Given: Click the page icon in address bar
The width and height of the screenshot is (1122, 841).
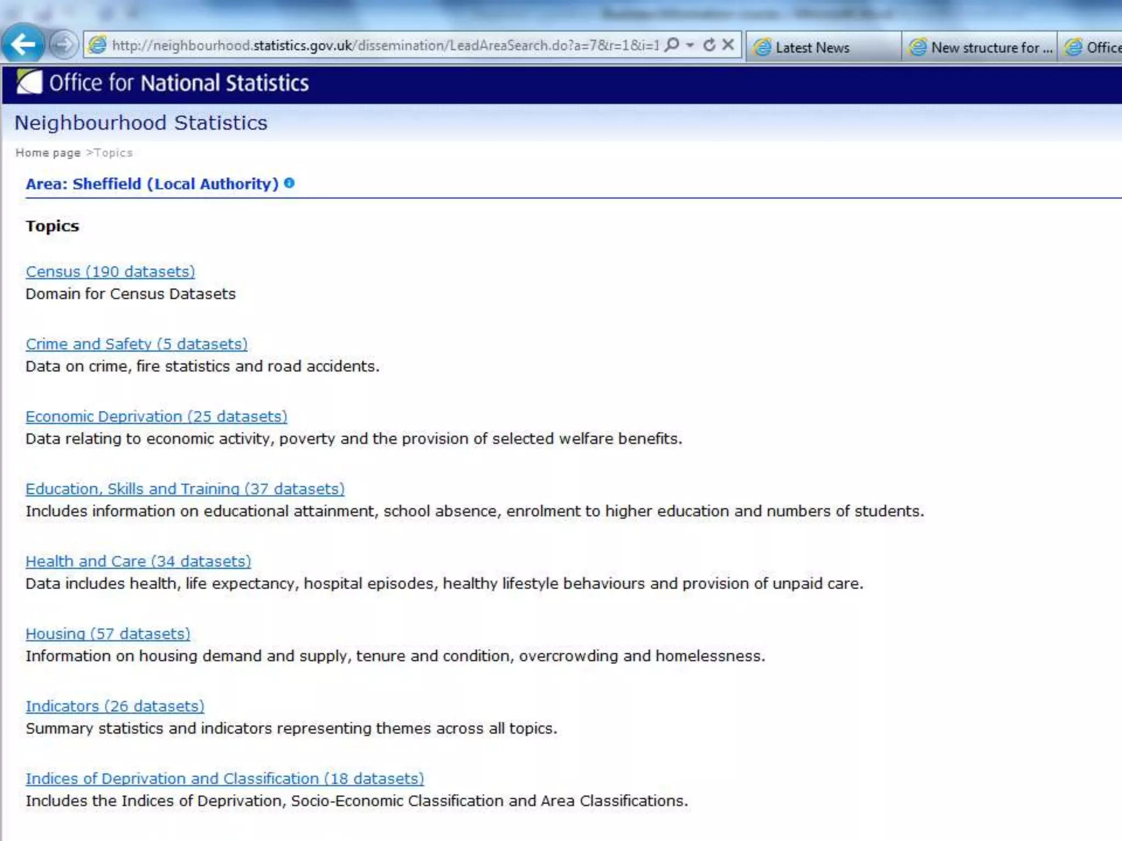Looking at the screenshot, I should [x=98, y=45].
